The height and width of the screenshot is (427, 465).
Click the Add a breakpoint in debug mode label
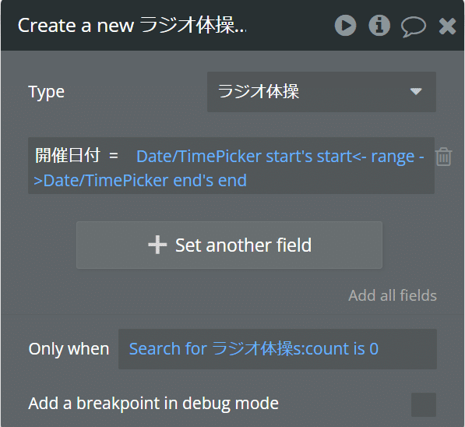pos(153,404)
